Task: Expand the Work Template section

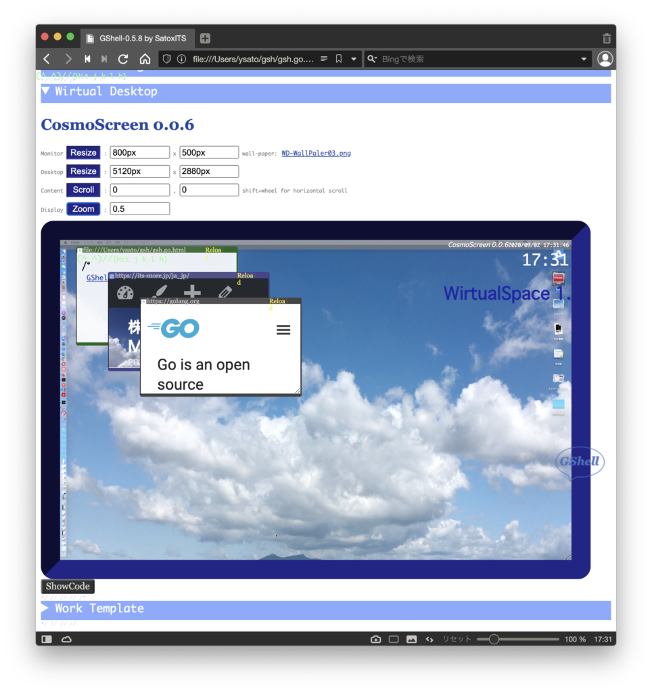Action: (46, 608)
